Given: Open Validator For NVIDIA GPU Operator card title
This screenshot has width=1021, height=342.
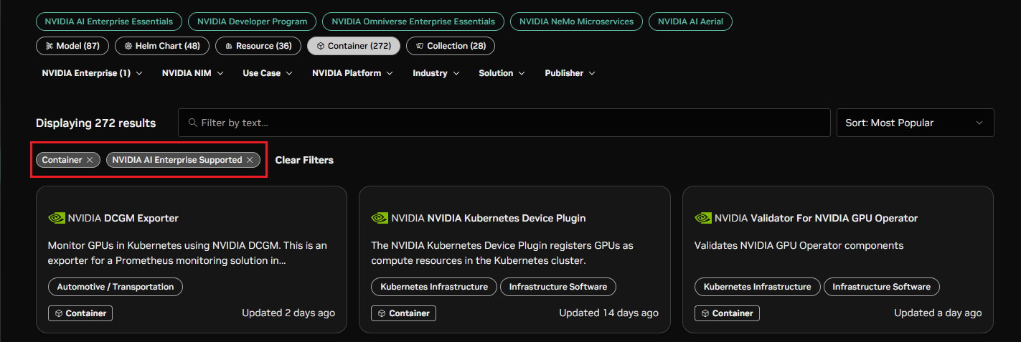Looking at the screenshot, I should (x=834, y=218).
